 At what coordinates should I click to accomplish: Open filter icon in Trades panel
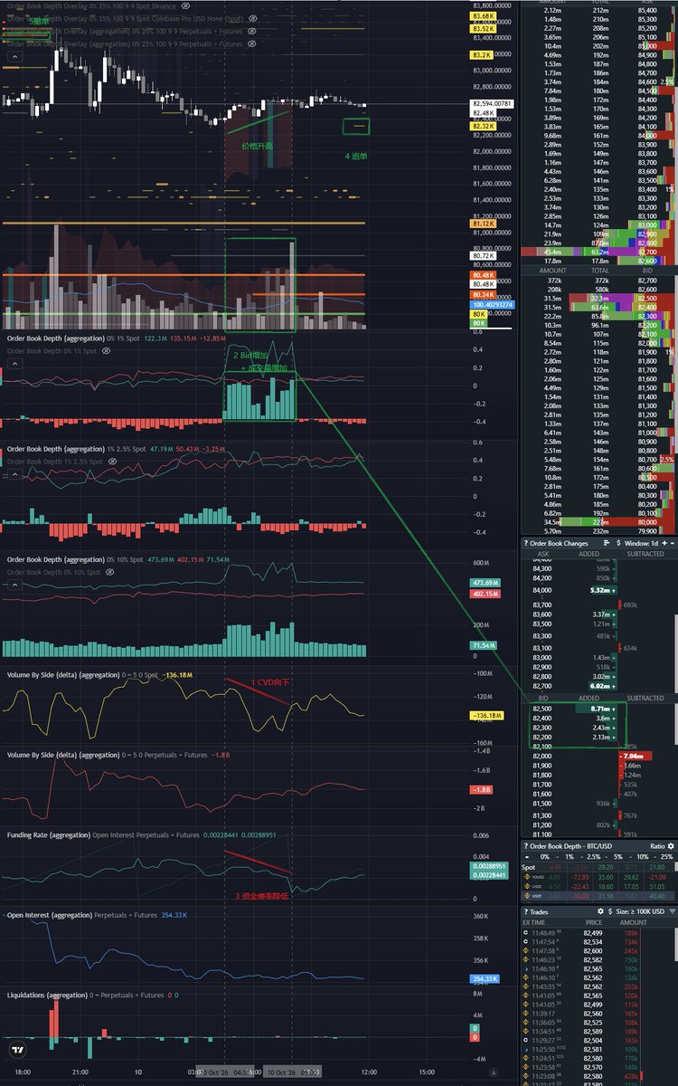point(673,911)
